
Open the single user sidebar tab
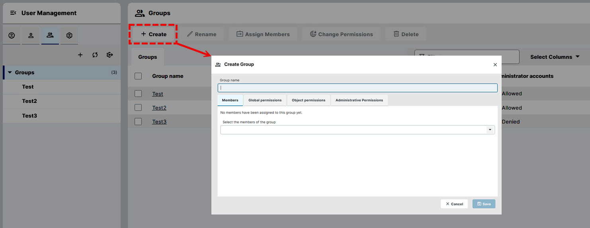click(x=31, y=35)
